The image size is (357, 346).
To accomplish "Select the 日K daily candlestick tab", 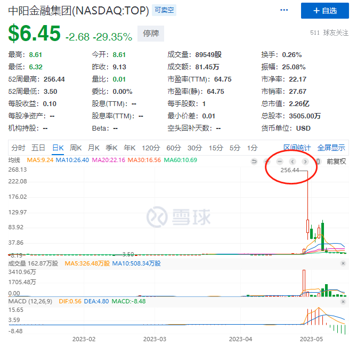I will pyautogui.click(x=58, y=148).
